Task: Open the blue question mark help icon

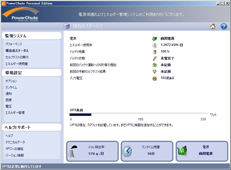Action: click(x=224, y=26)
